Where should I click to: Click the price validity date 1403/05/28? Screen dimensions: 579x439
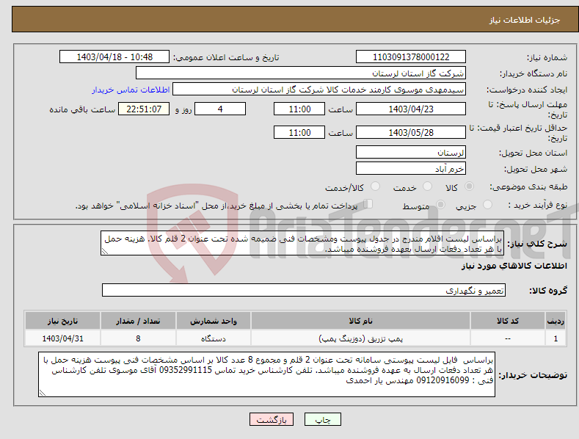[x=411, y=132]
